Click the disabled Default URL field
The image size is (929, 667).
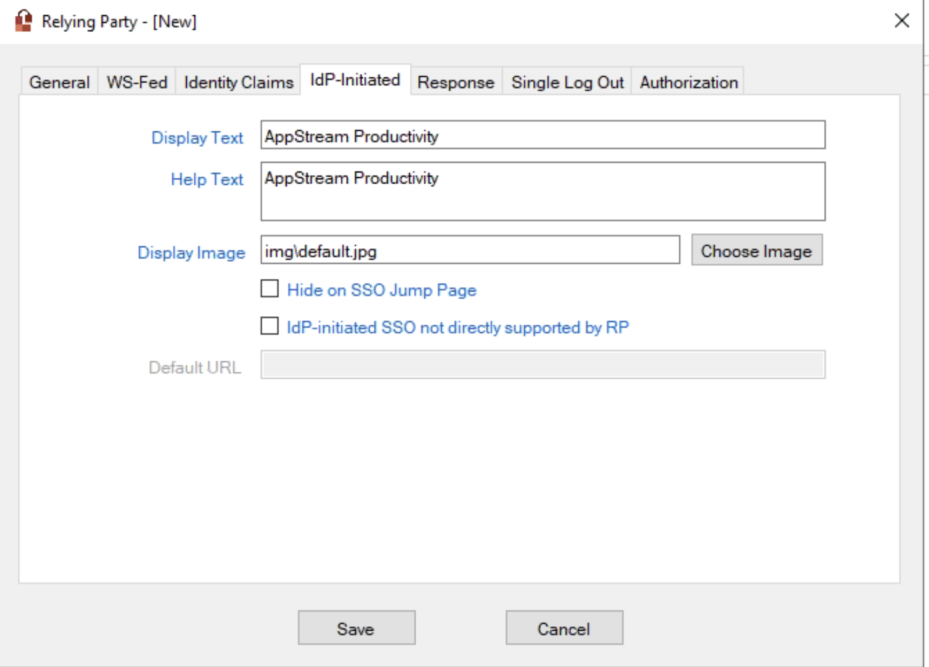coord(542,364)
